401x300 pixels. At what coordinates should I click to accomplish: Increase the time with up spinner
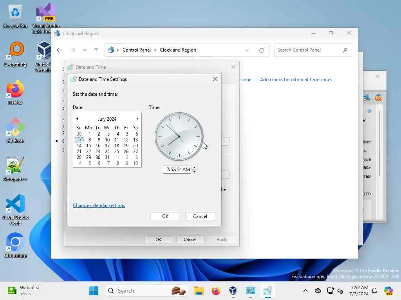tap(195, 168)
